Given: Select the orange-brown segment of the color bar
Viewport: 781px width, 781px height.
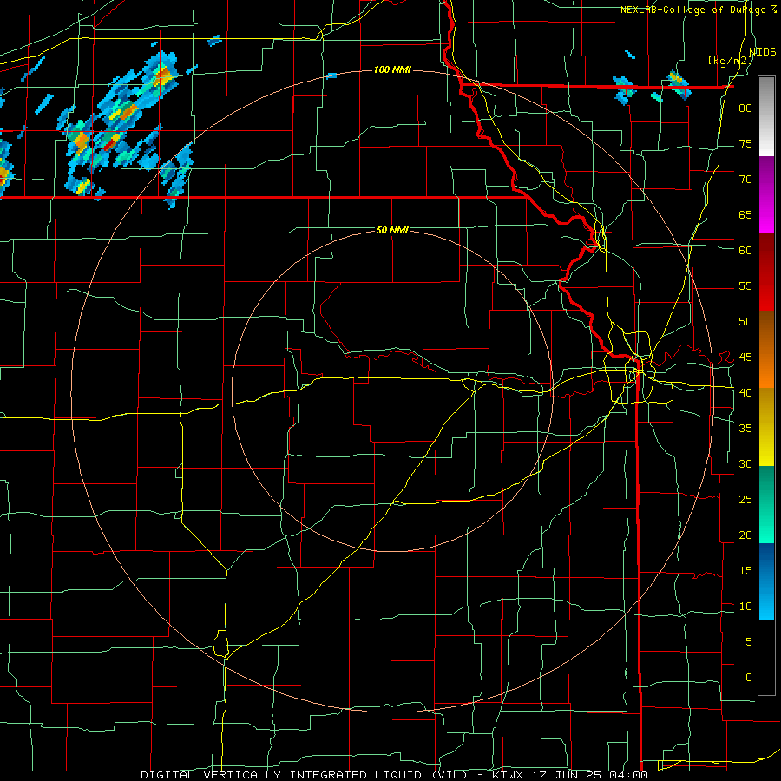Looking at the screenshot, I should tap(766, 349).
